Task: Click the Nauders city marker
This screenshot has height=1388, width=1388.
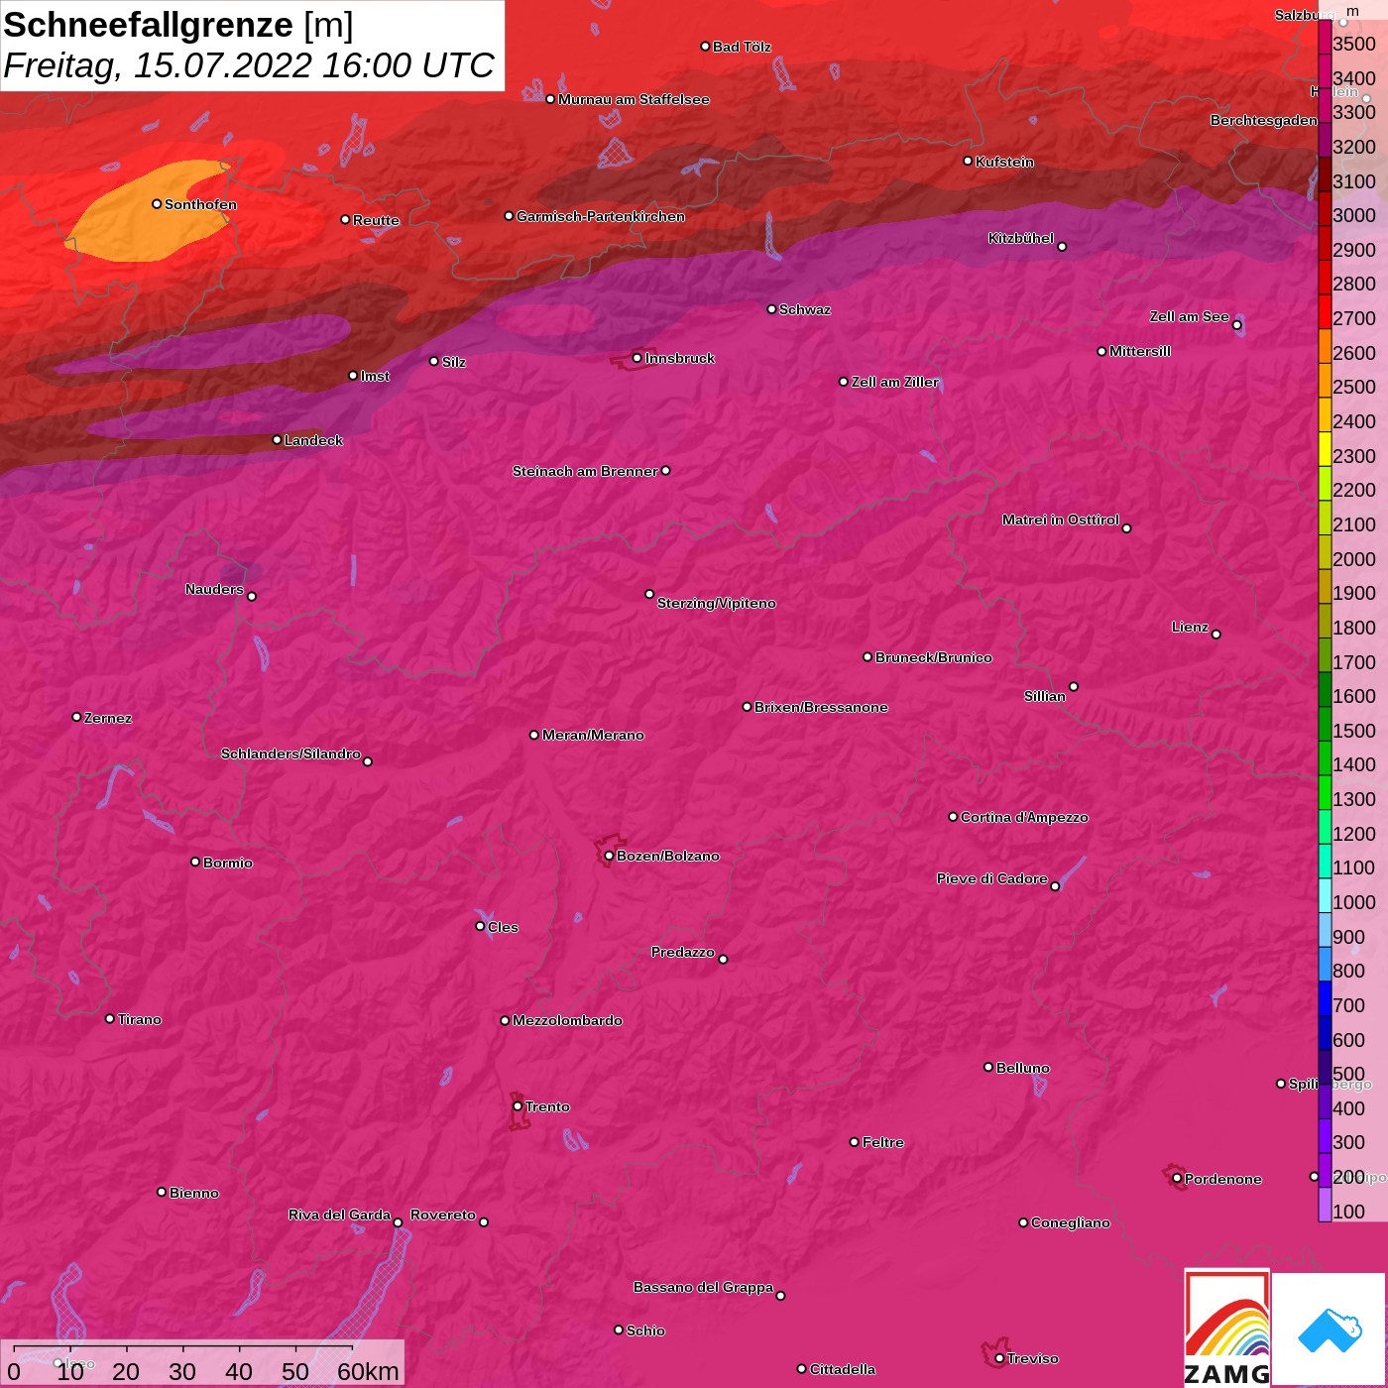Action: [x=252, y=596]
